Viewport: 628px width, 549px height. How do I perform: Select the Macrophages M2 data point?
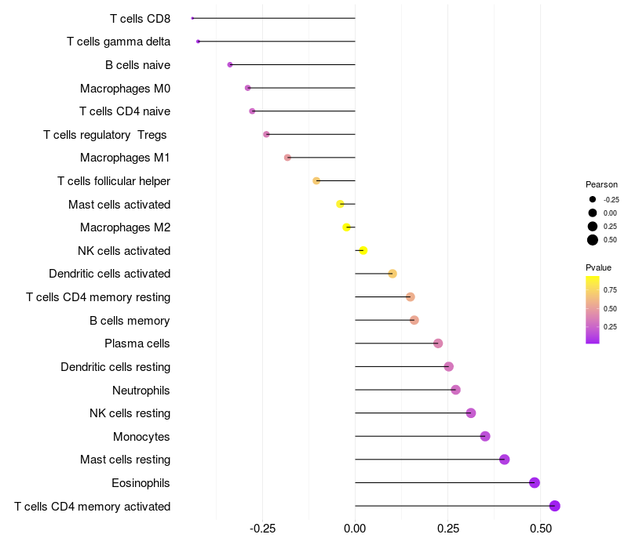point(346,227)
